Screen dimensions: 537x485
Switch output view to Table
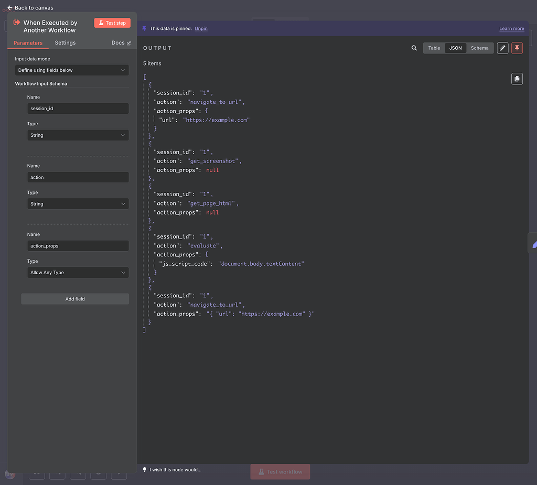pyautogui.click(x=434, y=48)
